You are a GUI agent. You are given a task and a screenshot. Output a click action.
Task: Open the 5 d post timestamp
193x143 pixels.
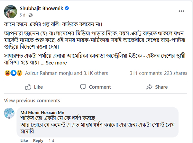(x=23, y=15)
